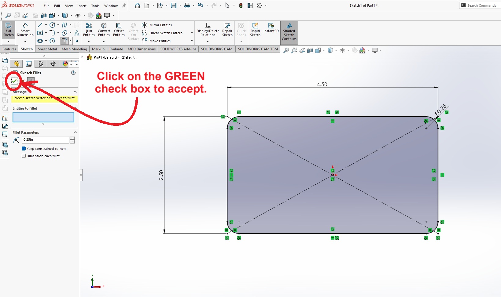Click the Repair Sketch tool
This screenshot has width=501, height=297.
click(x=227, y=30)
